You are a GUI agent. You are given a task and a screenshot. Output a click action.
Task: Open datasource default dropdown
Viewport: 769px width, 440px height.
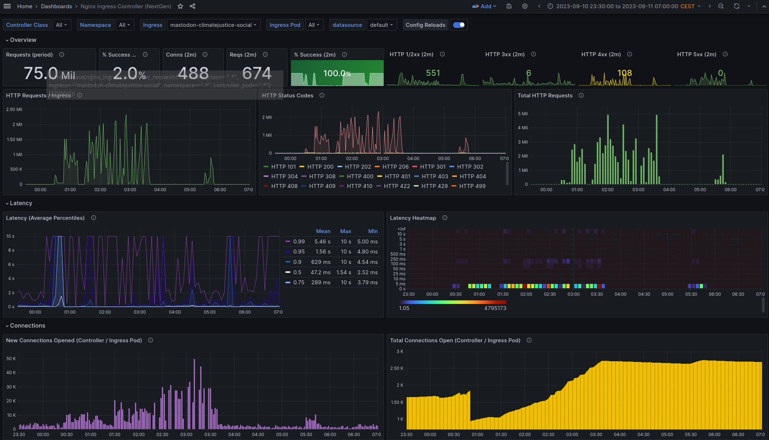click(382, 25)
